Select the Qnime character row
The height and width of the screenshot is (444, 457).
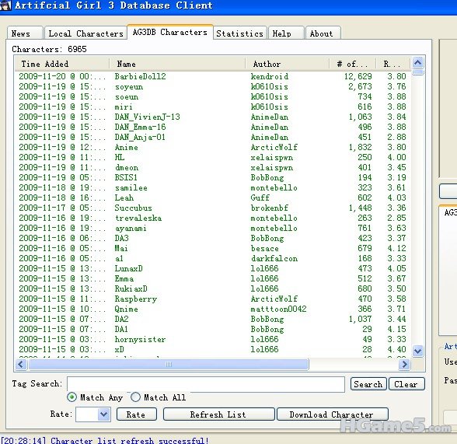213,309
